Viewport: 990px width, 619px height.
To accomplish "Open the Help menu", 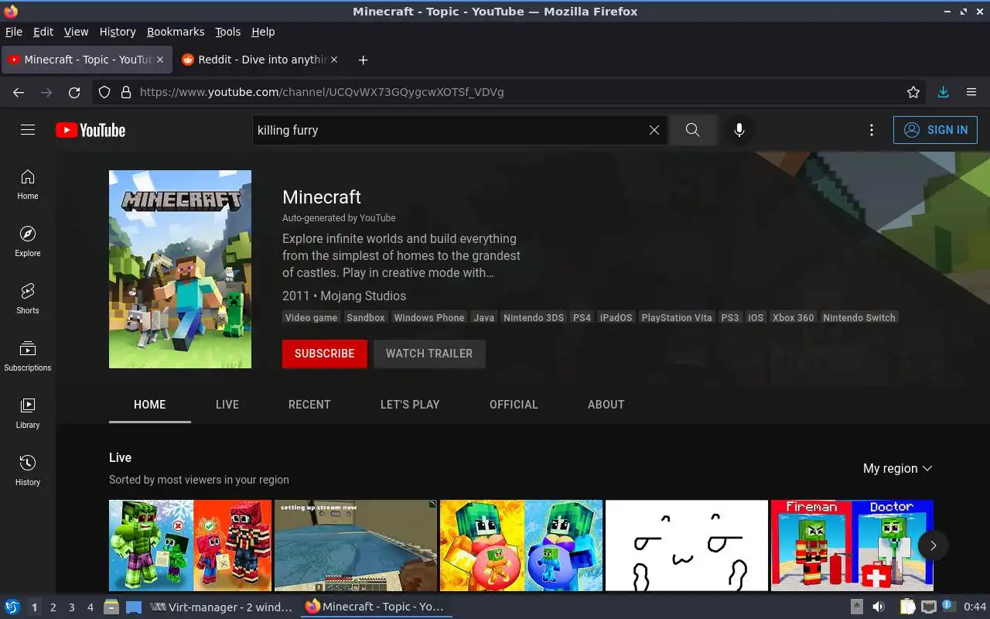I will [263, 32].
